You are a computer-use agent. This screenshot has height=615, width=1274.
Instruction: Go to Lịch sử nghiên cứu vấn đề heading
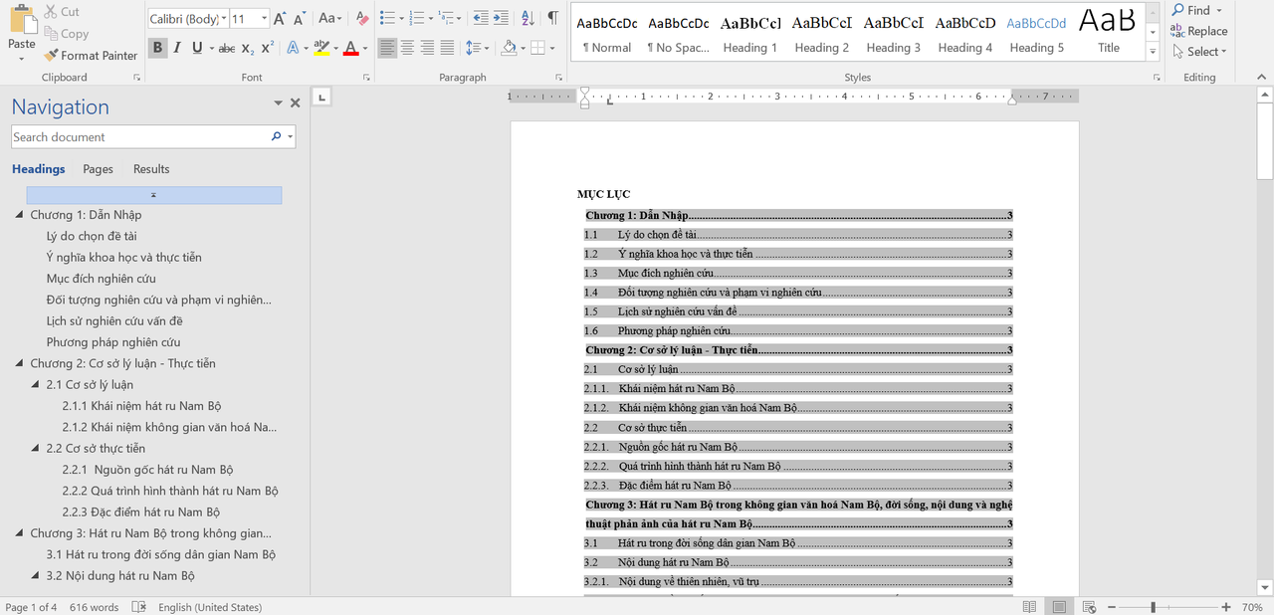click(x=114, y=321)
